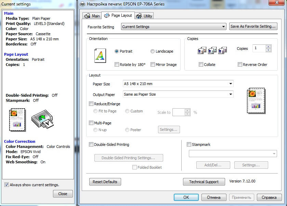Open the Stampmark Settings button

click(251, 165)
